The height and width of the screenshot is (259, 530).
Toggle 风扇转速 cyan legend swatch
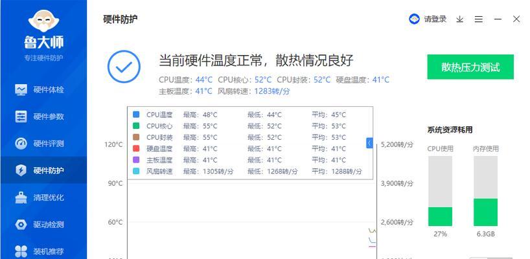[136, 171]
